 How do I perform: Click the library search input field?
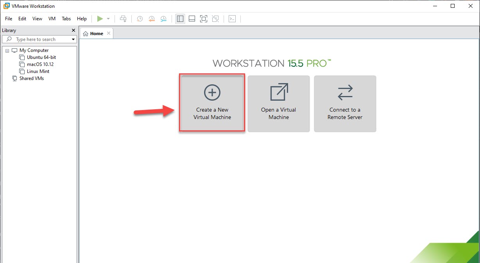[41, 39]
